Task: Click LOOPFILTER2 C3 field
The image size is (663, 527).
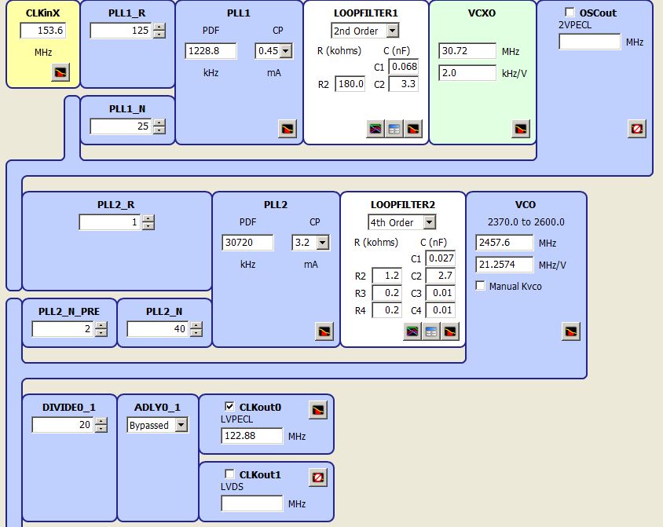Action: (441, 293)
